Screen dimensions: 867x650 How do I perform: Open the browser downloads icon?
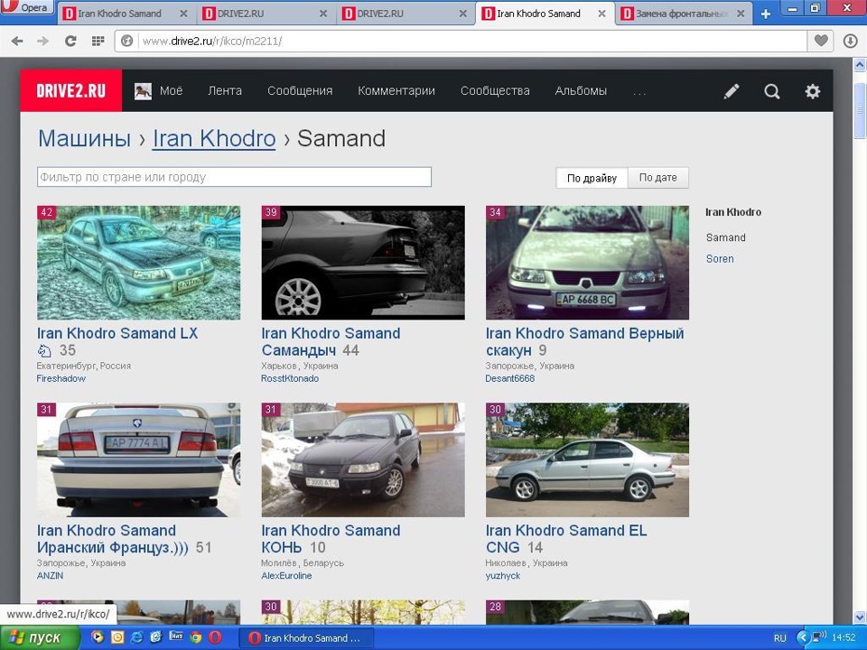(851, 41)
